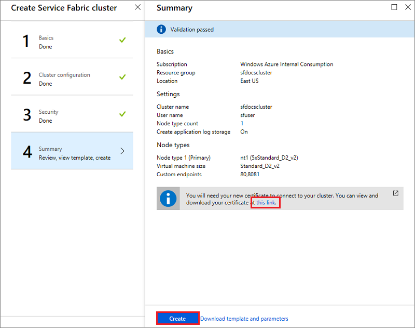Open the Cluster configuration step
Screen dimensions: 415x328
pos(72,76)
